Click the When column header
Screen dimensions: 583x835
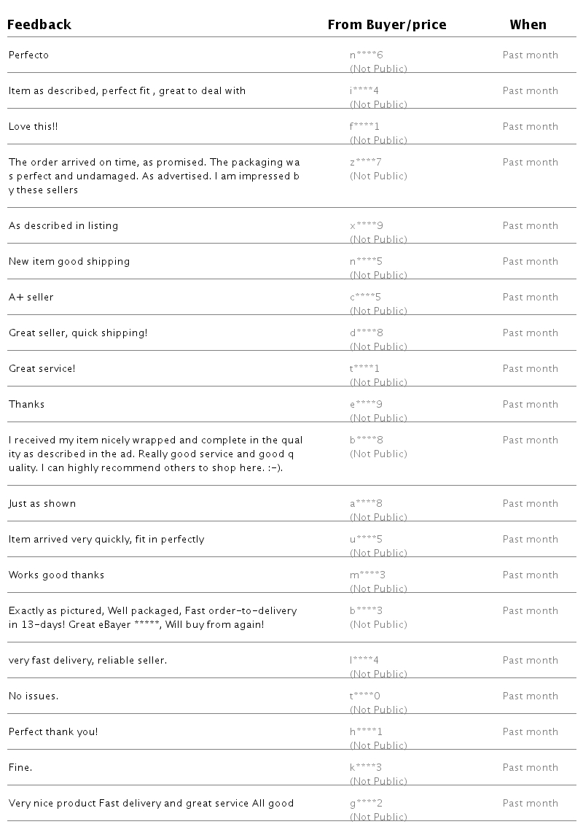pos(528,25)
